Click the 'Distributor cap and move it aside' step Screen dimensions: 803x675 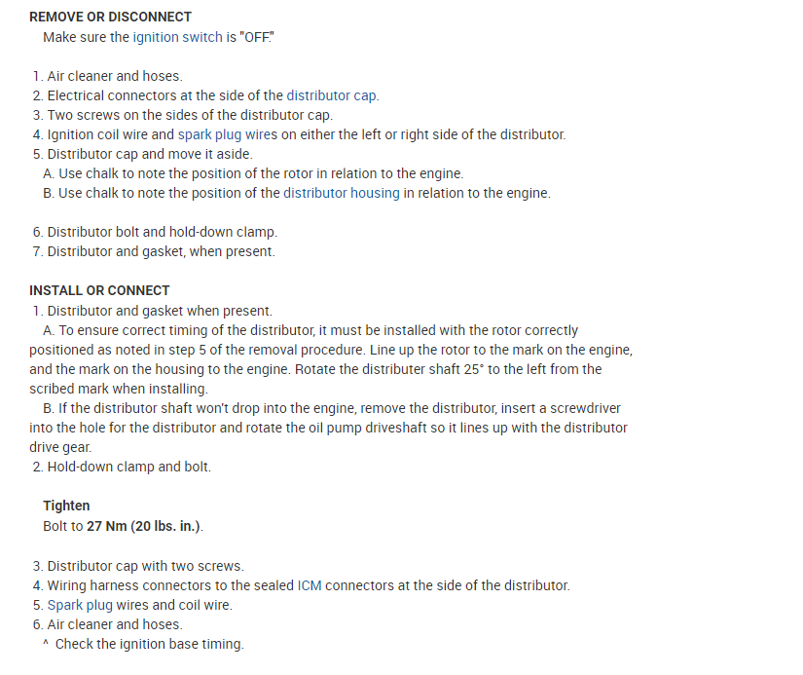tap(149, 154)
